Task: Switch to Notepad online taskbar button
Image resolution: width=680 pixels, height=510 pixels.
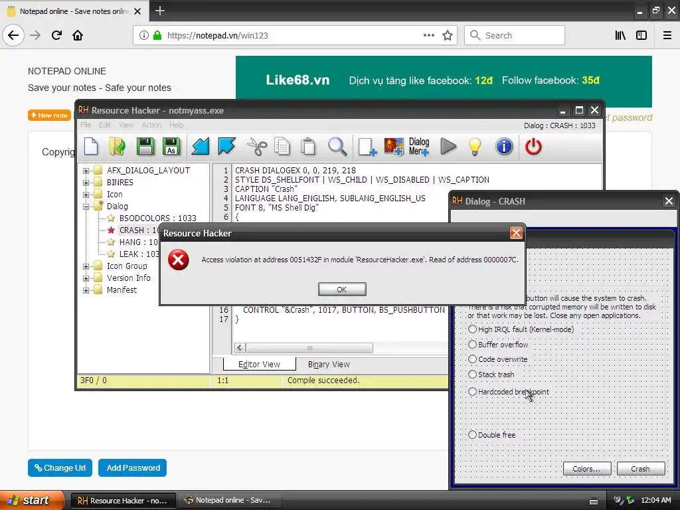Action: (230, 500)
